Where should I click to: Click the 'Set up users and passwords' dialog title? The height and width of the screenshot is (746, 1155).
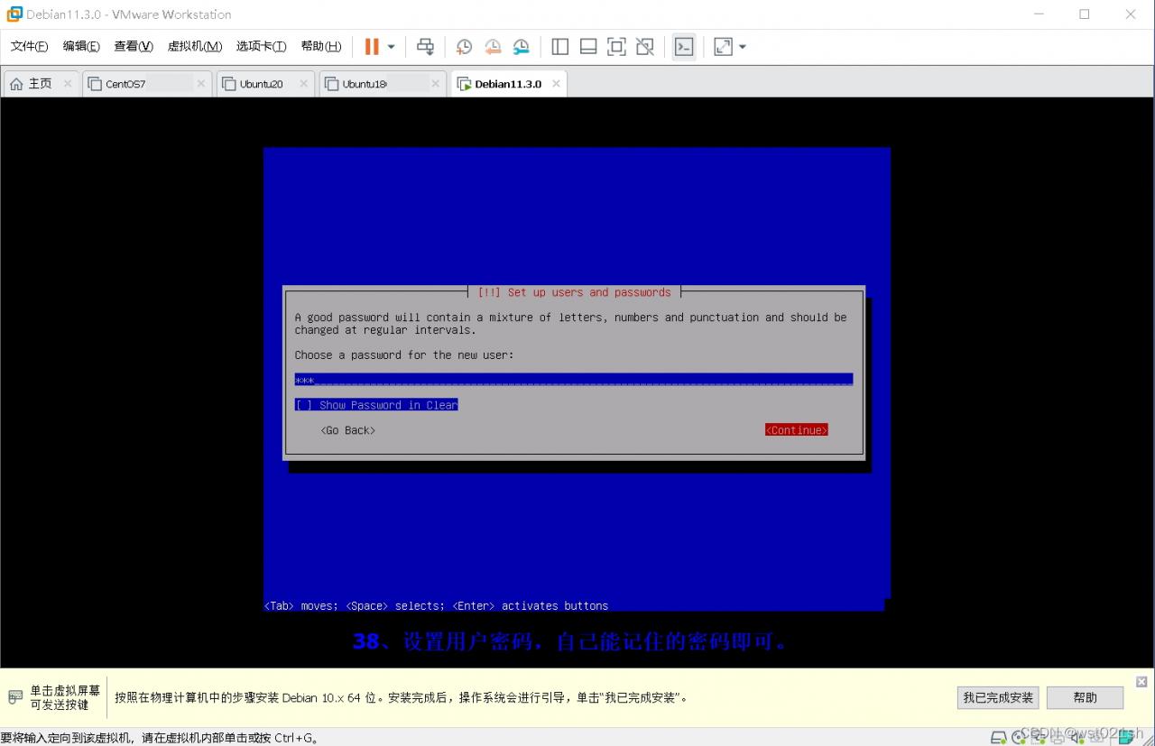[574, 292]
